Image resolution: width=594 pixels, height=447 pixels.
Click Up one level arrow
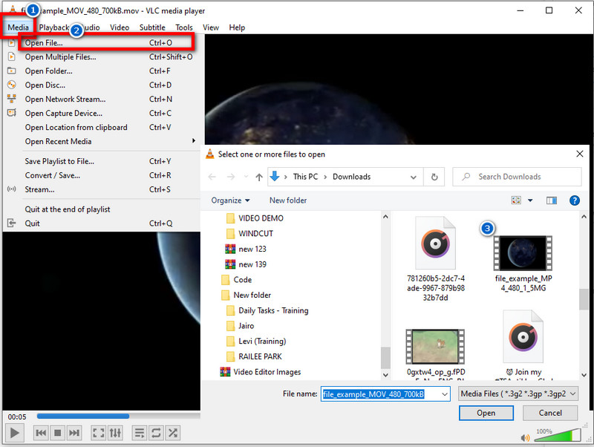coord(259,177)
